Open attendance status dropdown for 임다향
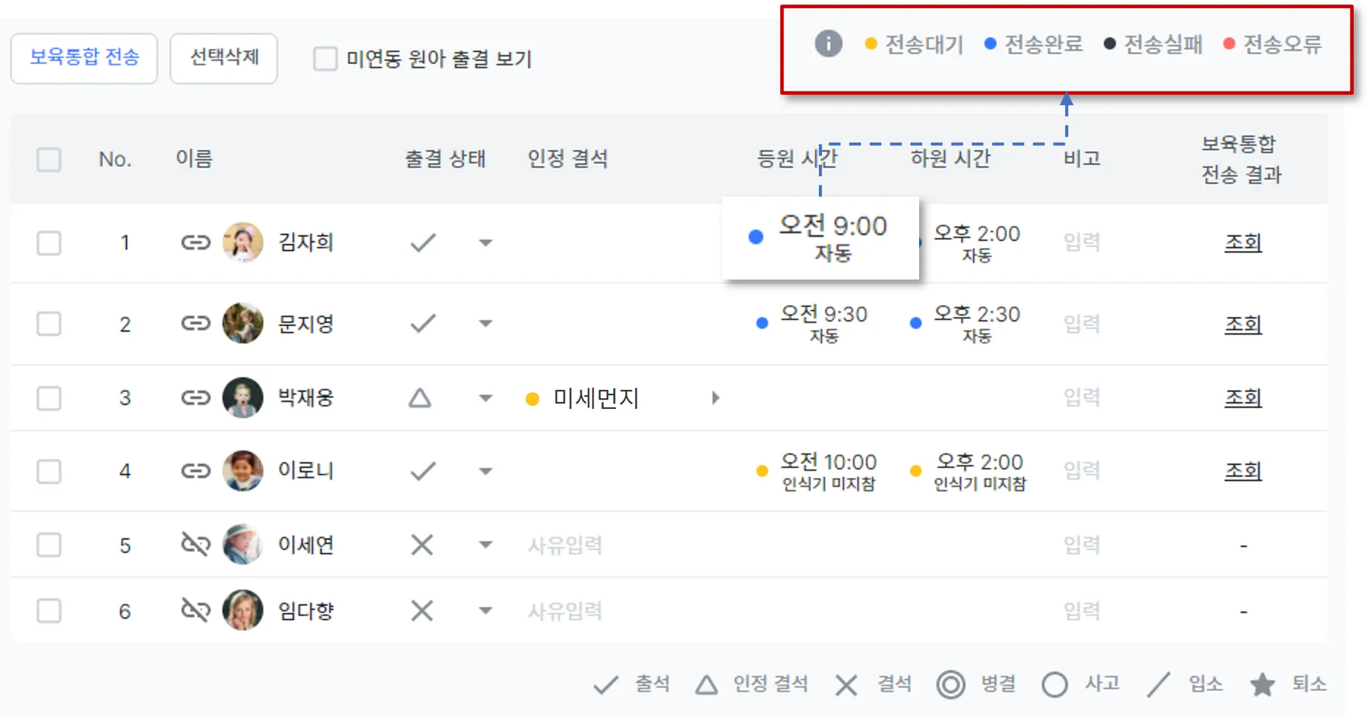The image size is (1368, 717). click(486, 610)
